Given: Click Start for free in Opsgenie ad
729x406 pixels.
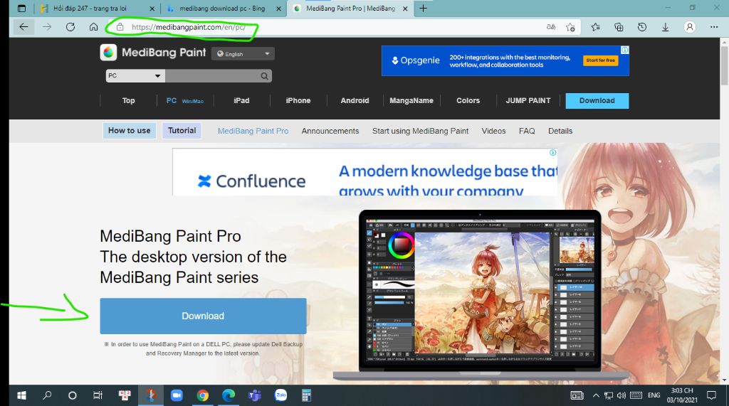Looking at the screenshot, I should [x=600, y=60].
